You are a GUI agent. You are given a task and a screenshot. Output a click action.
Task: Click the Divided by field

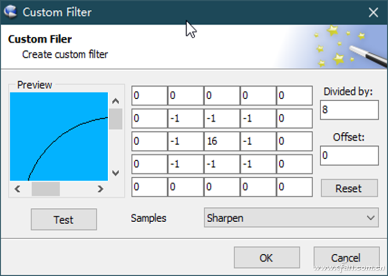point(350,110)
